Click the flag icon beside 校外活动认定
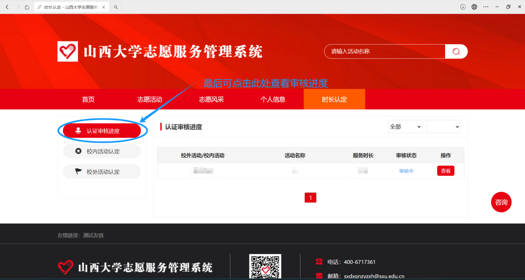525x280 pixels. (x=78, y=172)
